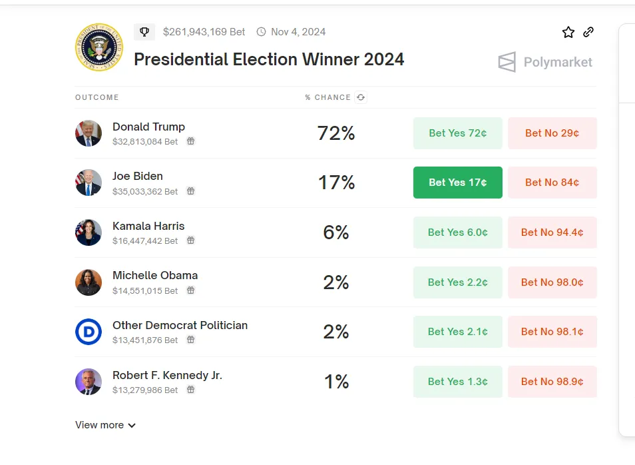This screenshot has height=465, width=635.
Task: Click Bet No 98.0¢ for Michelle Obama
Action: point(552,282)
